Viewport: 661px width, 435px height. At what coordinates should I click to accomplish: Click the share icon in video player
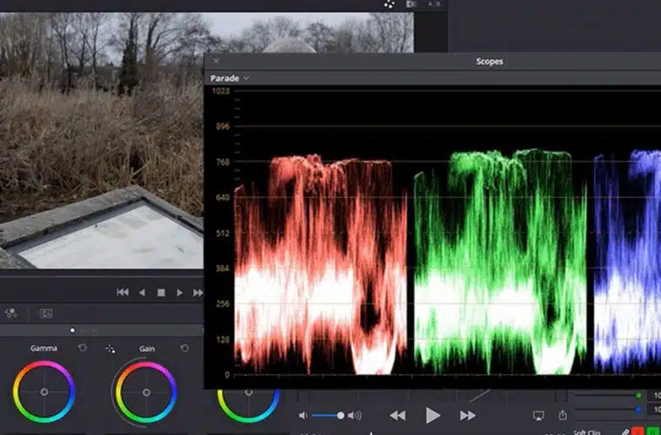pos(563,416)
